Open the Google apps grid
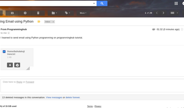 point(176,3)
